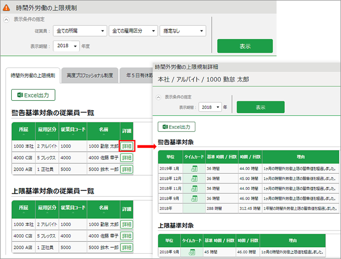Viewport: 341px width, 259px height.
Task: Collapse 表示条件の指定 section in main window
Action: click(x=6, y=19)
